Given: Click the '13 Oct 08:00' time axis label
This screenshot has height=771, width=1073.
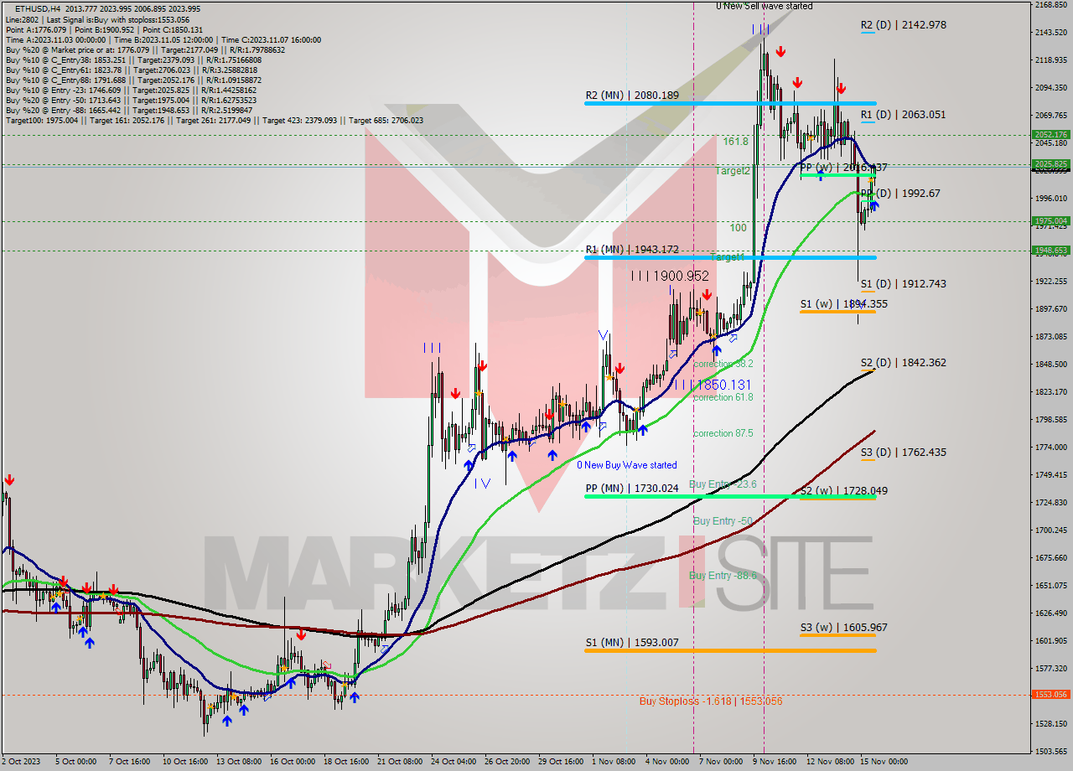Looking at the screenshot, I should point(239,762).
